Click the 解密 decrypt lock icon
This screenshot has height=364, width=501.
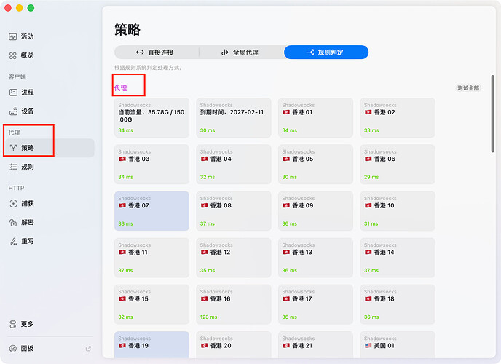13,222
